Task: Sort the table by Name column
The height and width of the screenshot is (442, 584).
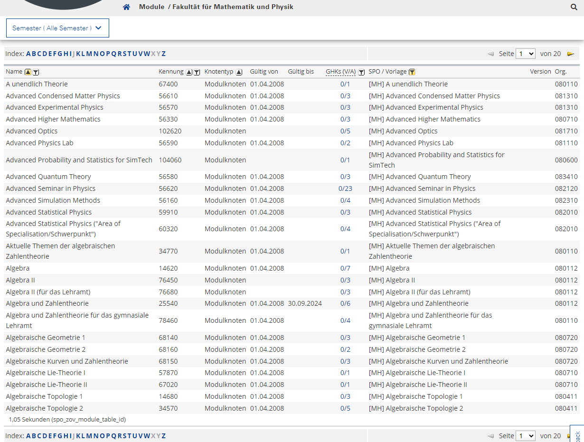Action: click(x=28, y=72)
